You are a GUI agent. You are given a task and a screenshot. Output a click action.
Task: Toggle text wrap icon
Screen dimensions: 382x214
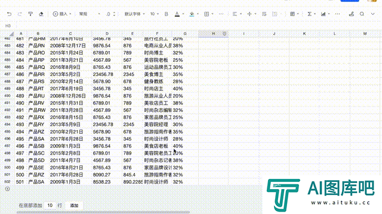pos(264,14)
